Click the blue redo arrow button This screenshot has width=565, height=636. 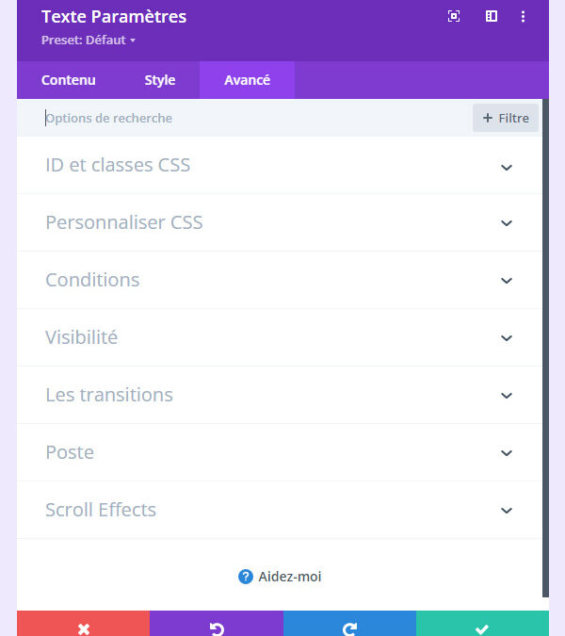pos(349,628)
